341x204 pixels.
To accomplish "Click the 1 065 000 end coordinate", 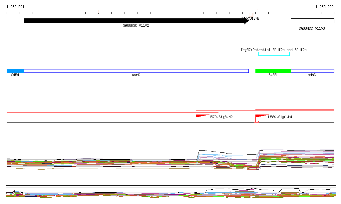I will click(324, 7).
